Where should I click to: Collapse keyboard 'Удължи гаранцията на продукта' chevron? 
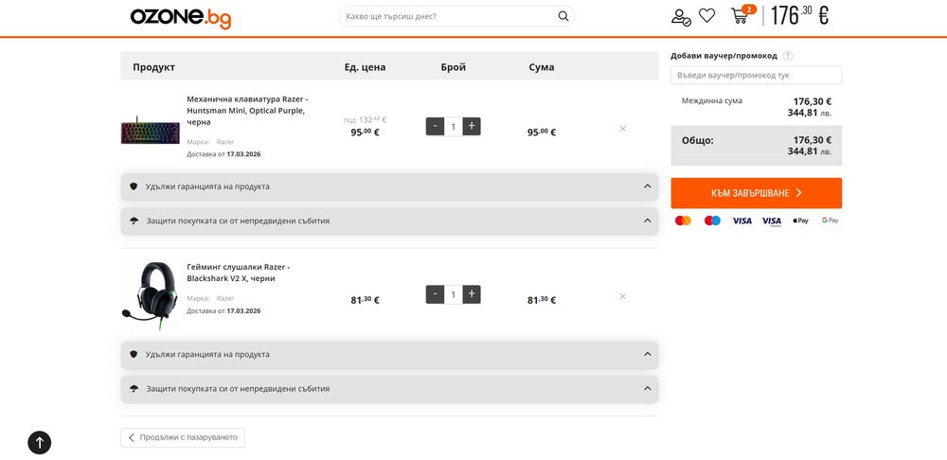tap(648, 186)
